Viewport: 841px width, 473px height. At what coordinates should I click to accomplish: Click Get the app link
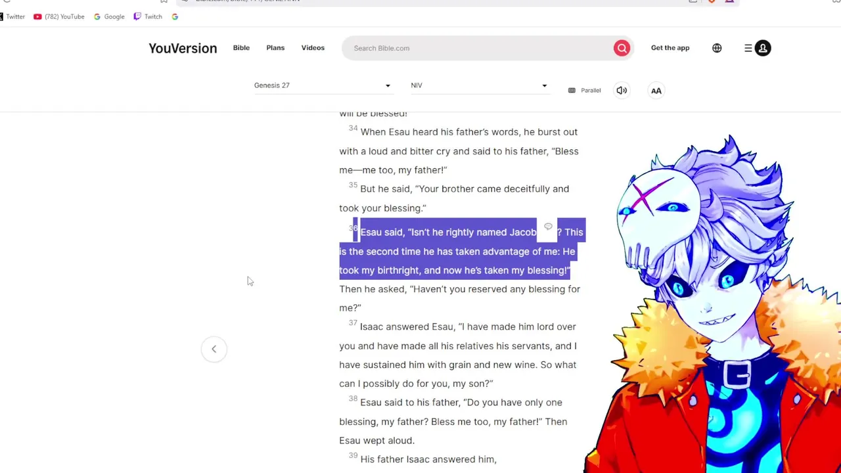(x=670, y=48)
